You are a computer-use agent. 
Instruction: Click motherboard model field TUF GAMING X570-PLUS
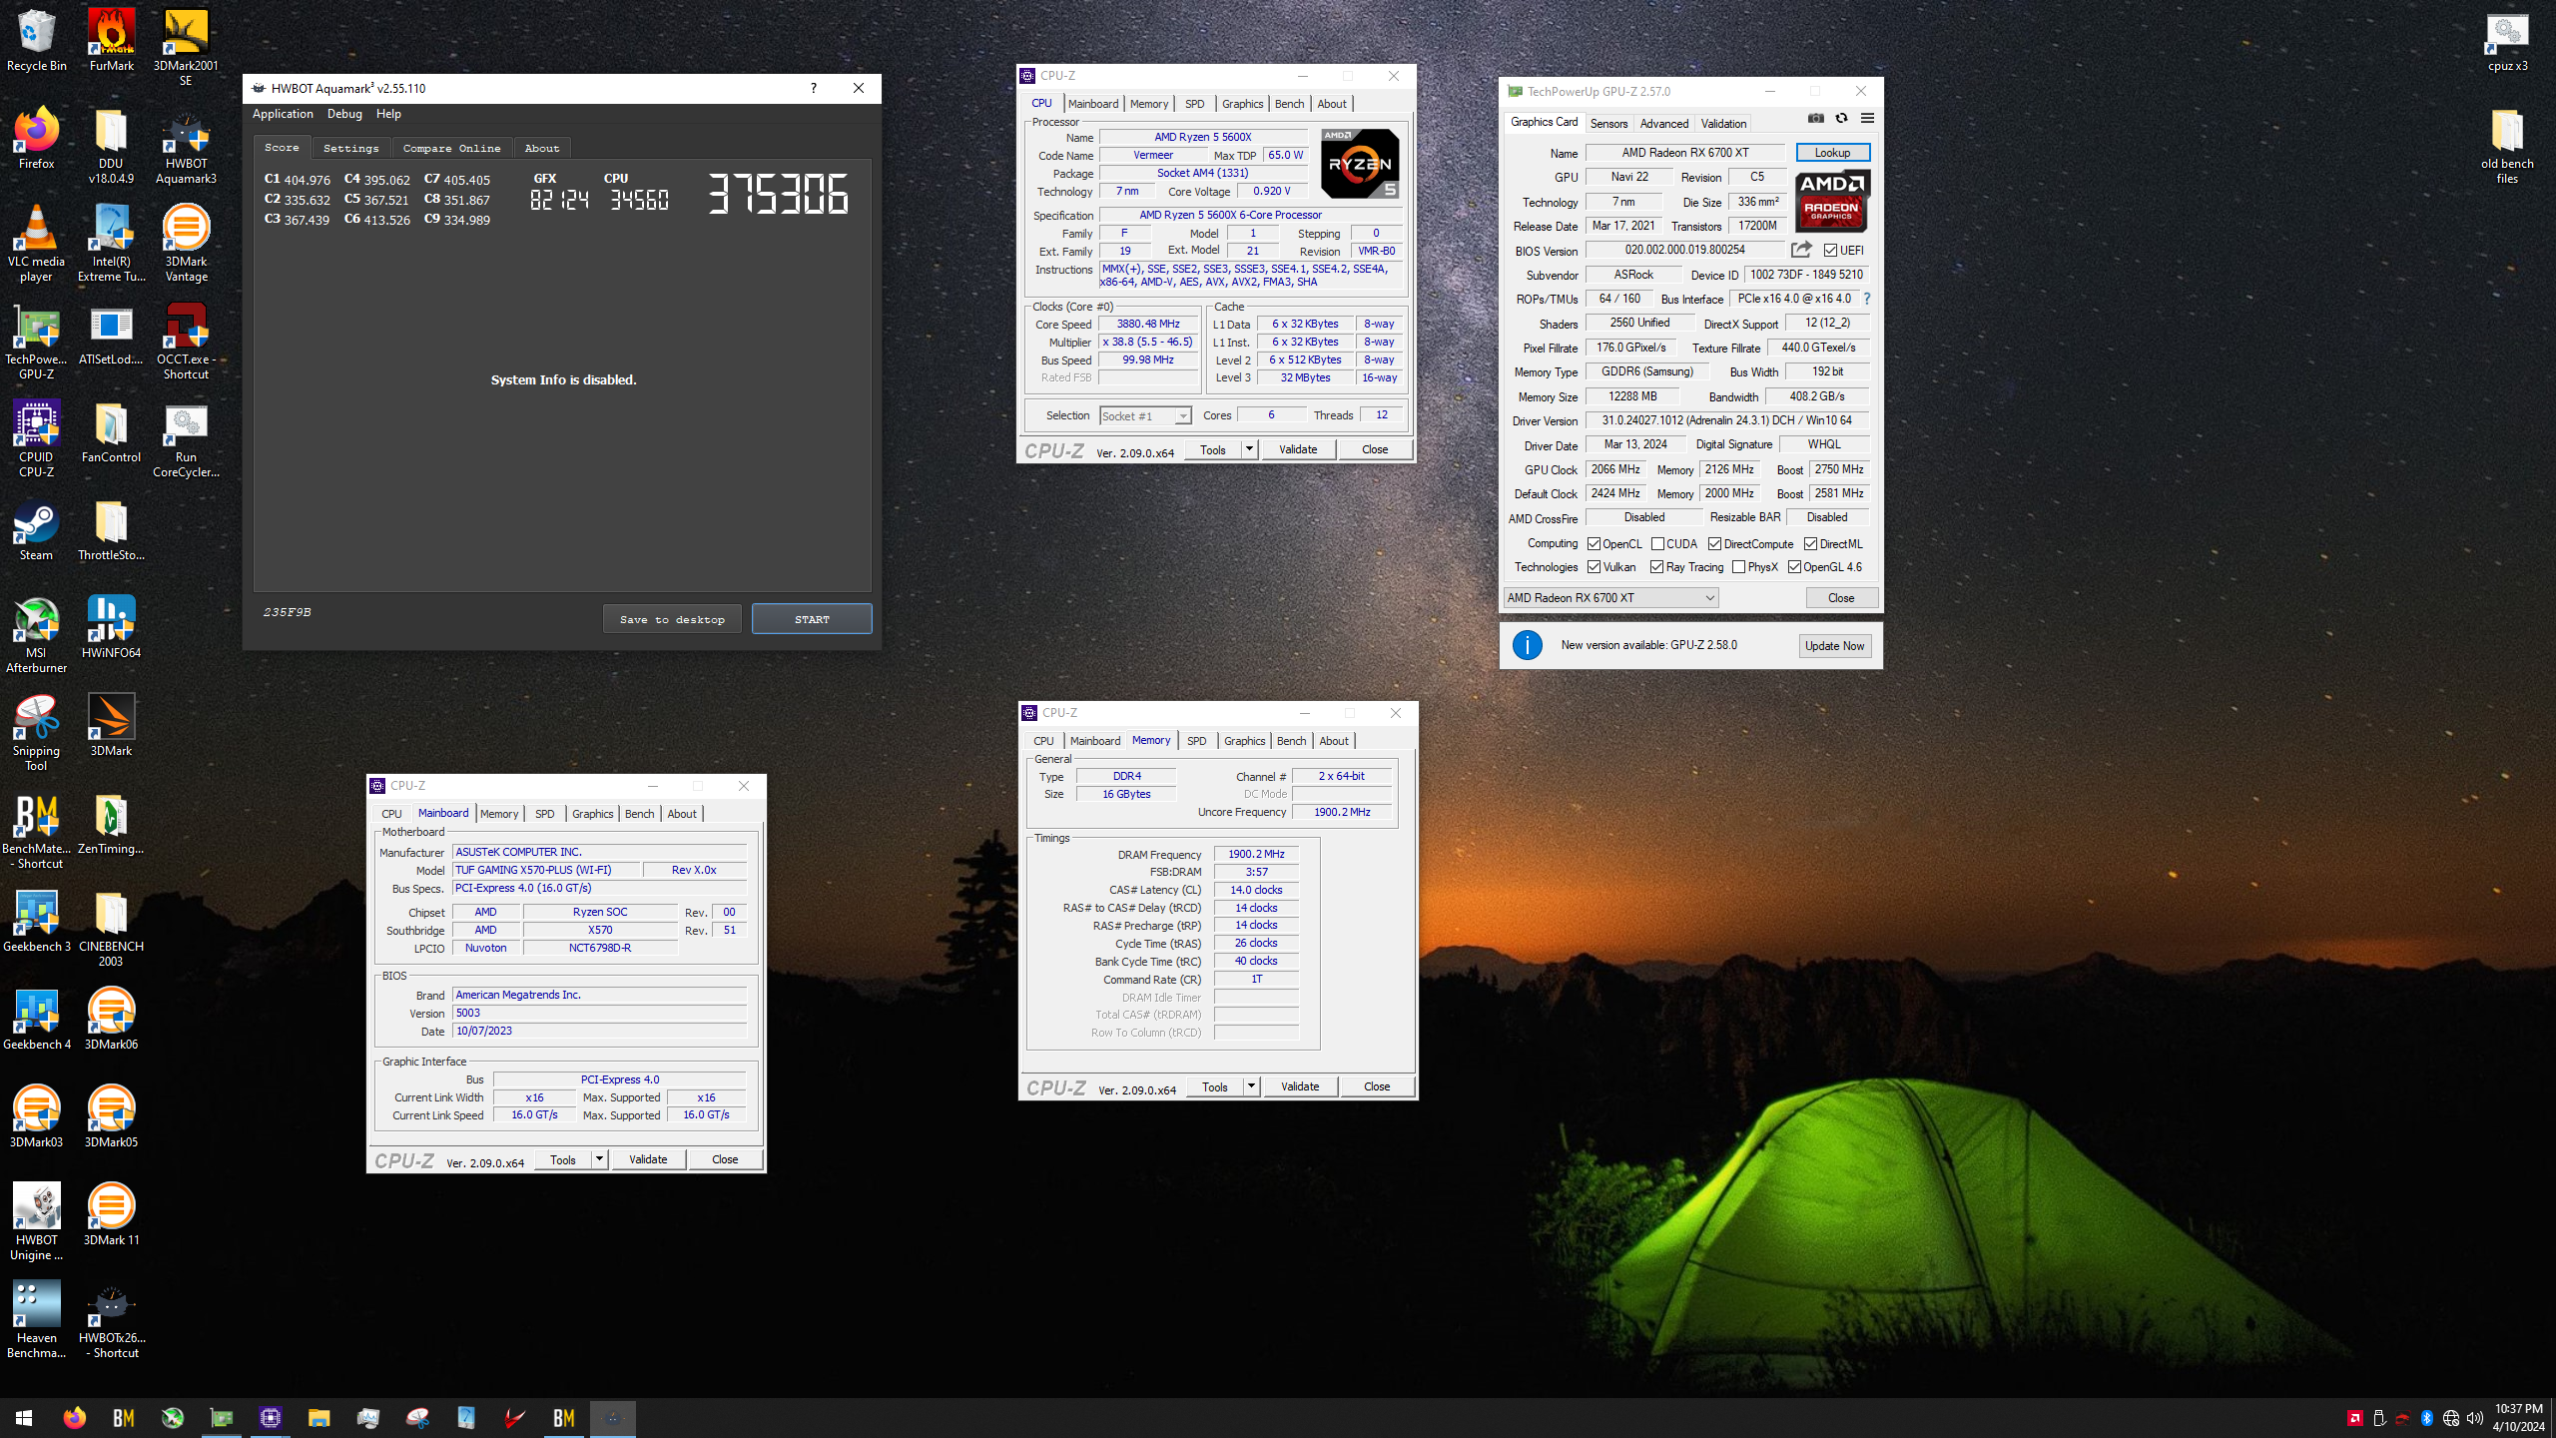[x=546, y=870]
